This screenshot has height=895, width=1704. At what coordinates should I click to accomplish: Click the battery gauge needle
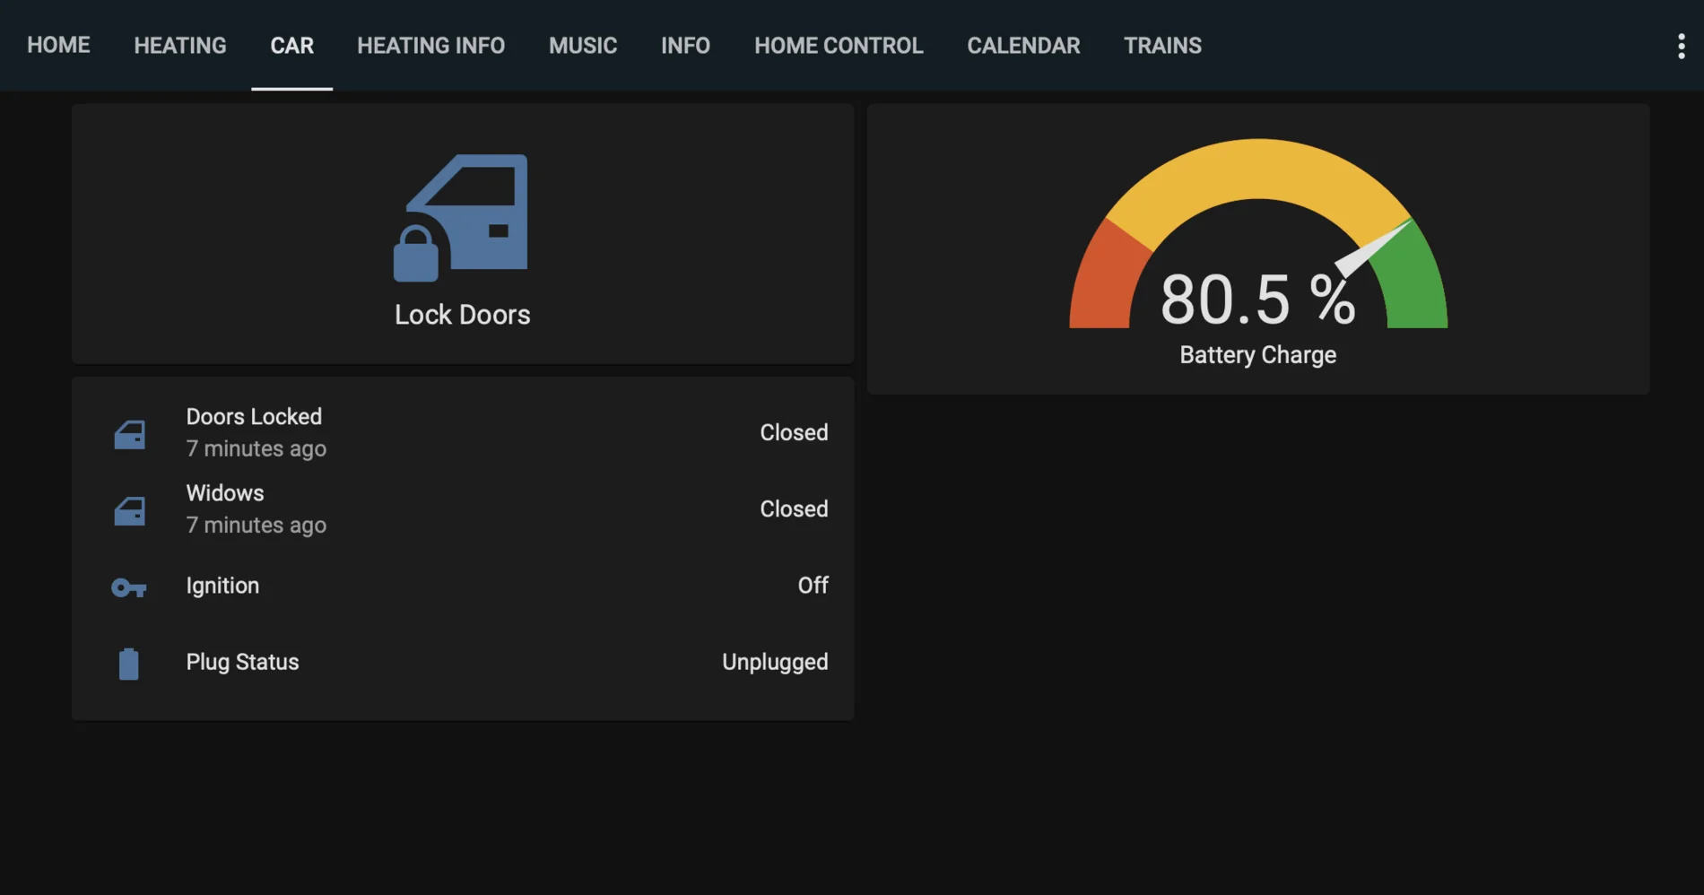click(1370, 248)
